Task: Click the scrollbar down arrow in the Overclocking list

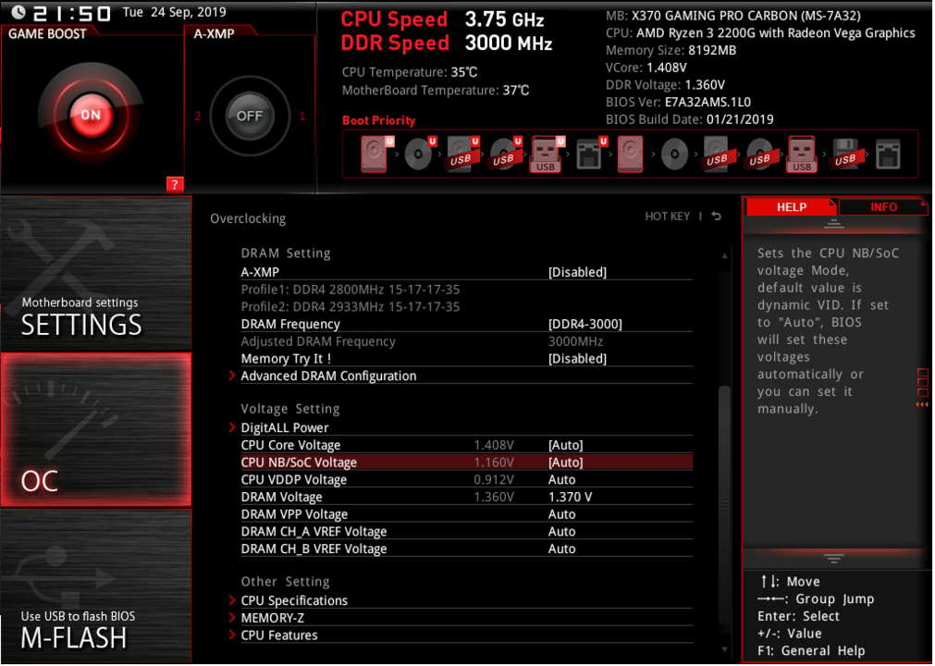Action: (724, 649)
